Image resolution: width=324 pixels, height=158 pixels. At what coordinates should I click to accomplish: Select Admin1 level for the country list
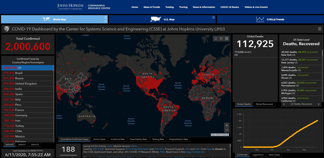coord(22,145)
